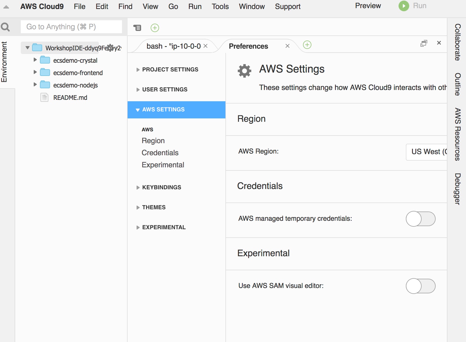This screenshot has height=342, width=466.
Task: Click the green Run play icon
Action: pyautogui.click(x=404, y=6)
